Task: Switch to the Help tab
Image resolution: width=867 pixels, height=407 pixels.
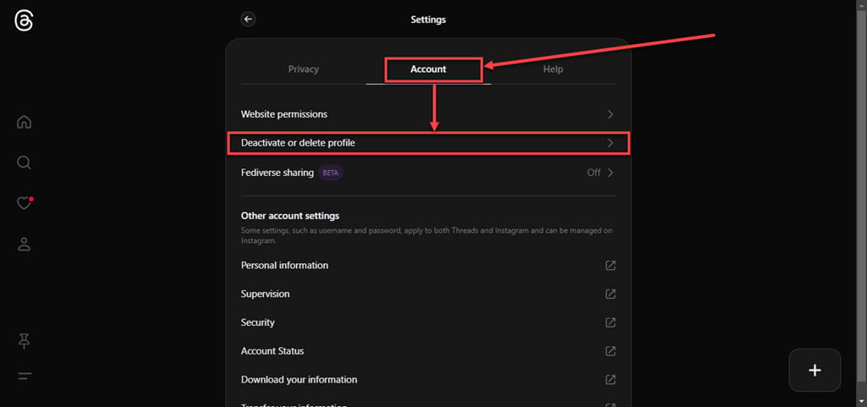Action: (553, 69)
